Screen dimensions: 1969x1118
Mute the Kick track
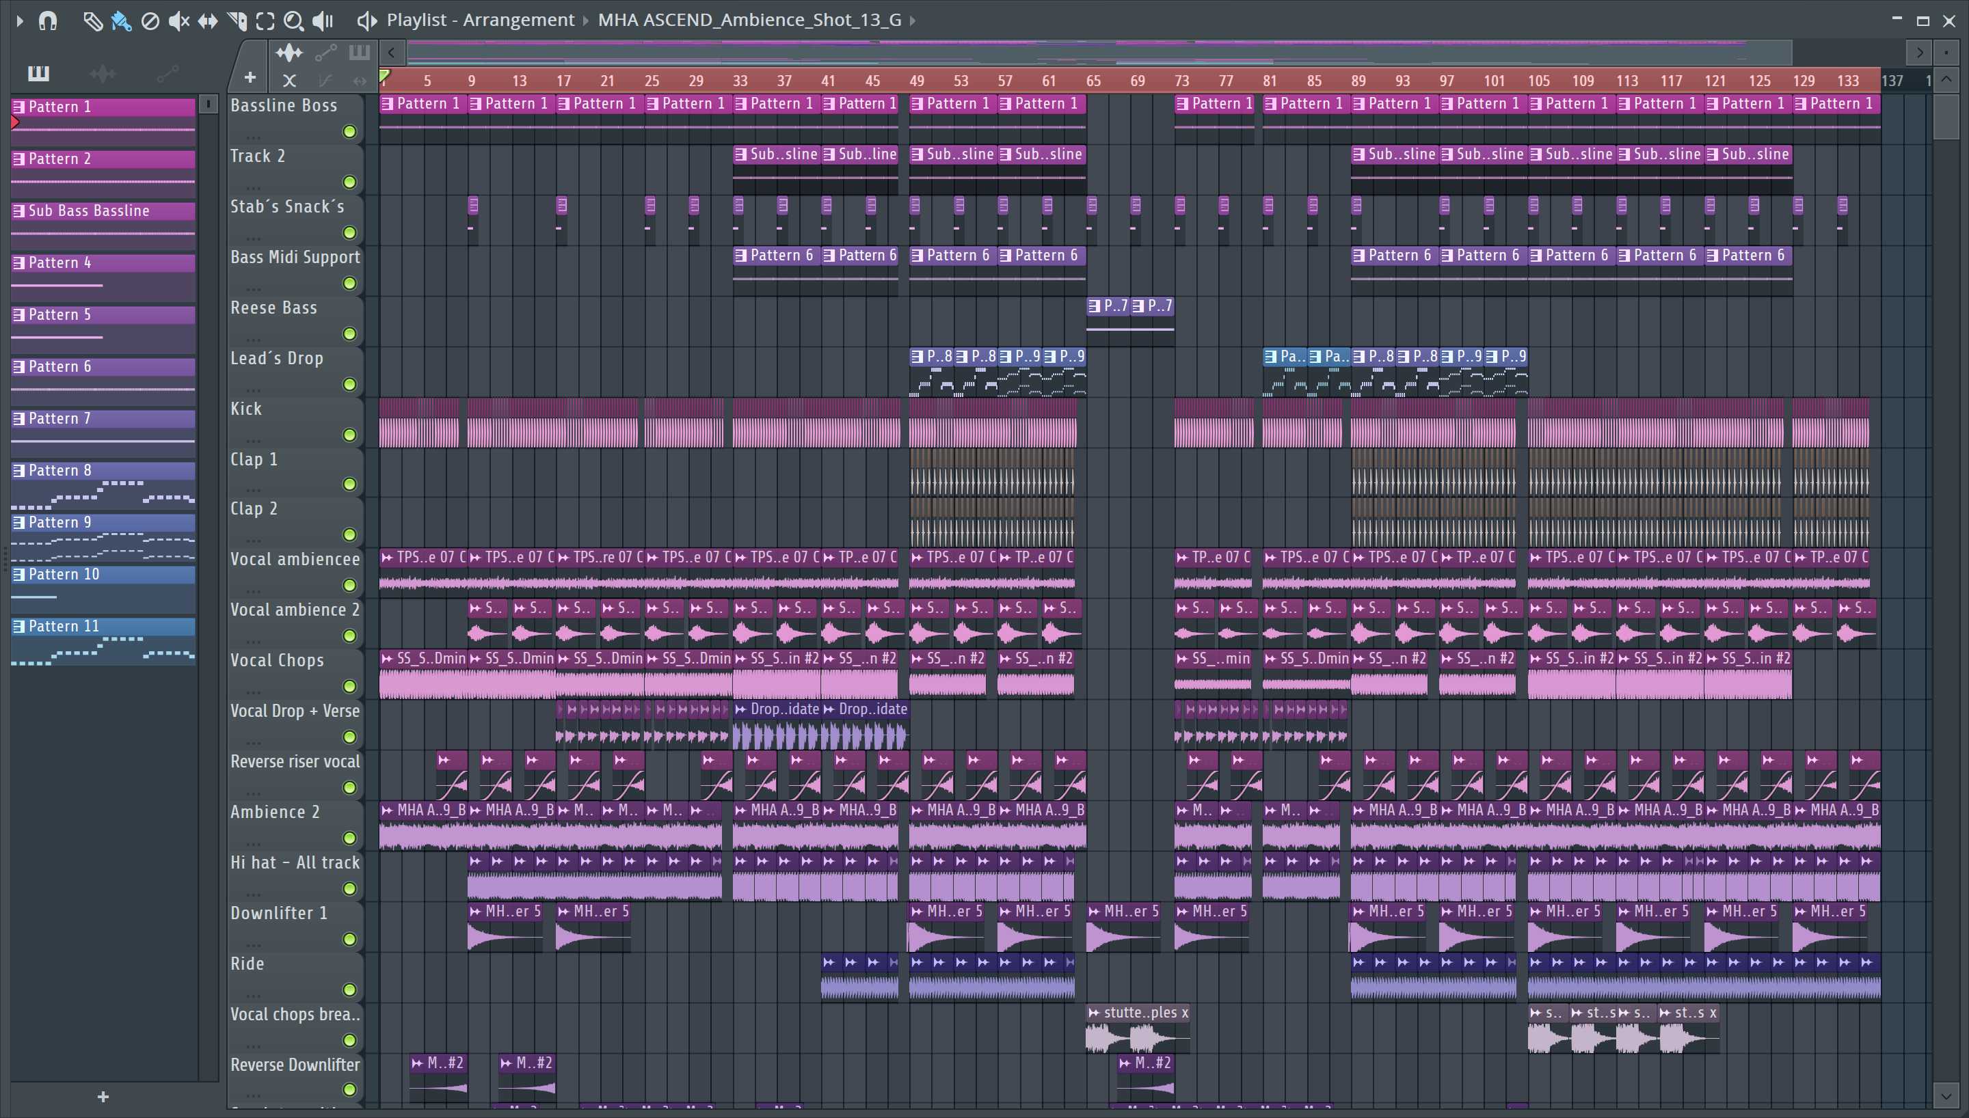tap(349, 435)
